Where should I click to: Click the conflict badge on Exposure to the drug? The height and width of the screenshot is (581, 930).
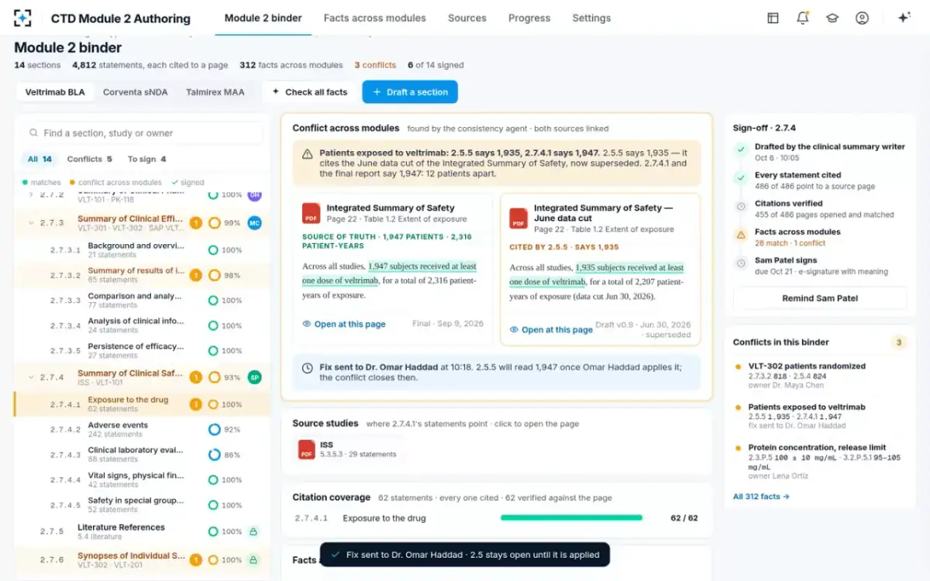pyautogui.click(x=196, y=404)
